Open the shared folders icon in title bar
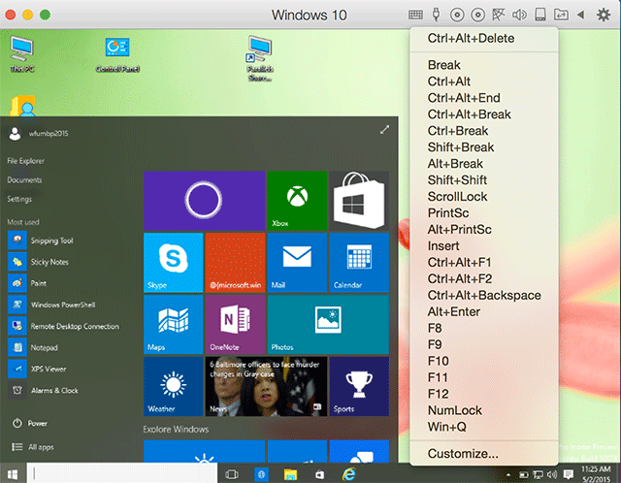621x483 pixels. tap(561, 15)
